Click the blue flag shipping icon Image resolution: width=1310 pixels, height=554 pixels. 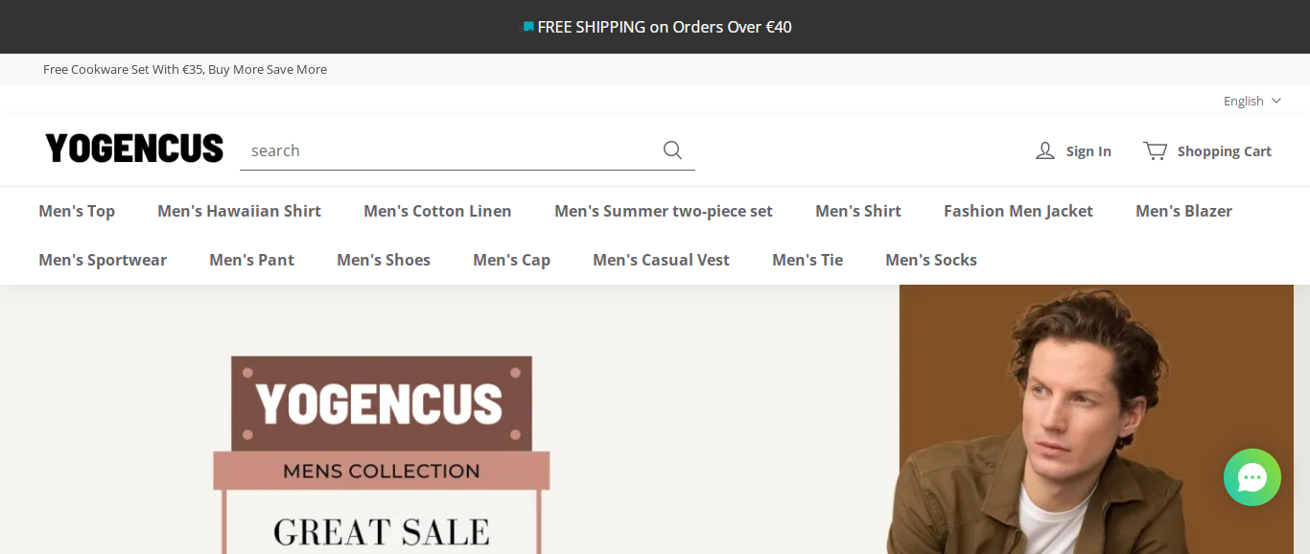[x=527, y=27]
